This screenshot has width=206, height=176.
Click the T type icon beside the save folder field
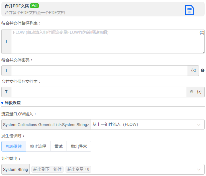tap(6, 92)
